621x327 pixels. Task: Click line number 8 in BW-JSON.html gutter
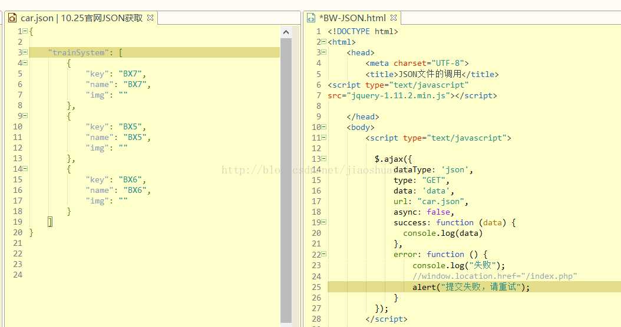point(318,106)
